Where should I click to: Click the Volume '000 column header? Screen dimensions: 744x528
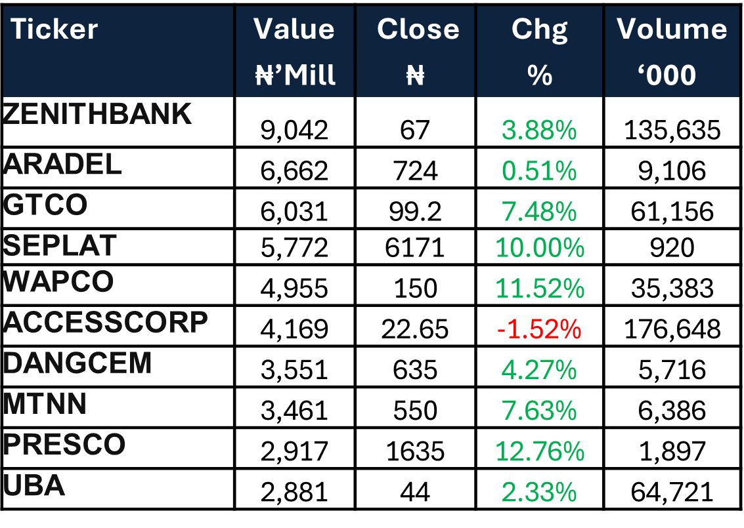[672, 52]
